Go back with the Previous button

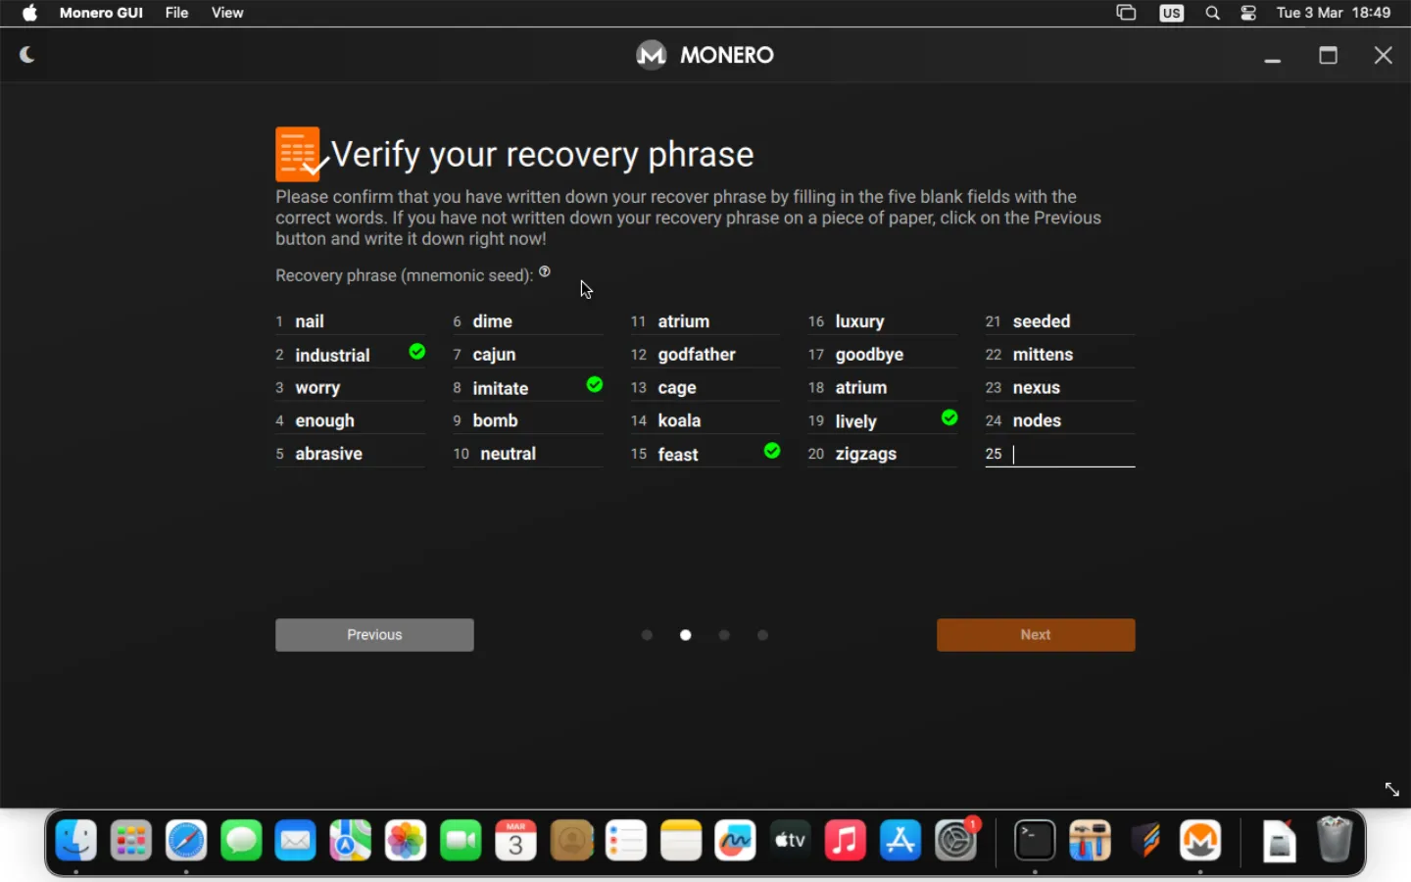point(374,635)
